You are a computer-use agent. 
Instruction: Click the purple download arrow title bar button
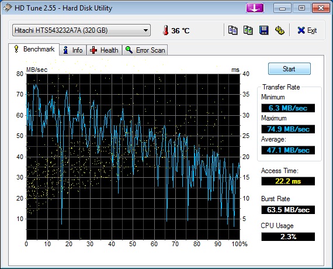(x=255, y=8)
